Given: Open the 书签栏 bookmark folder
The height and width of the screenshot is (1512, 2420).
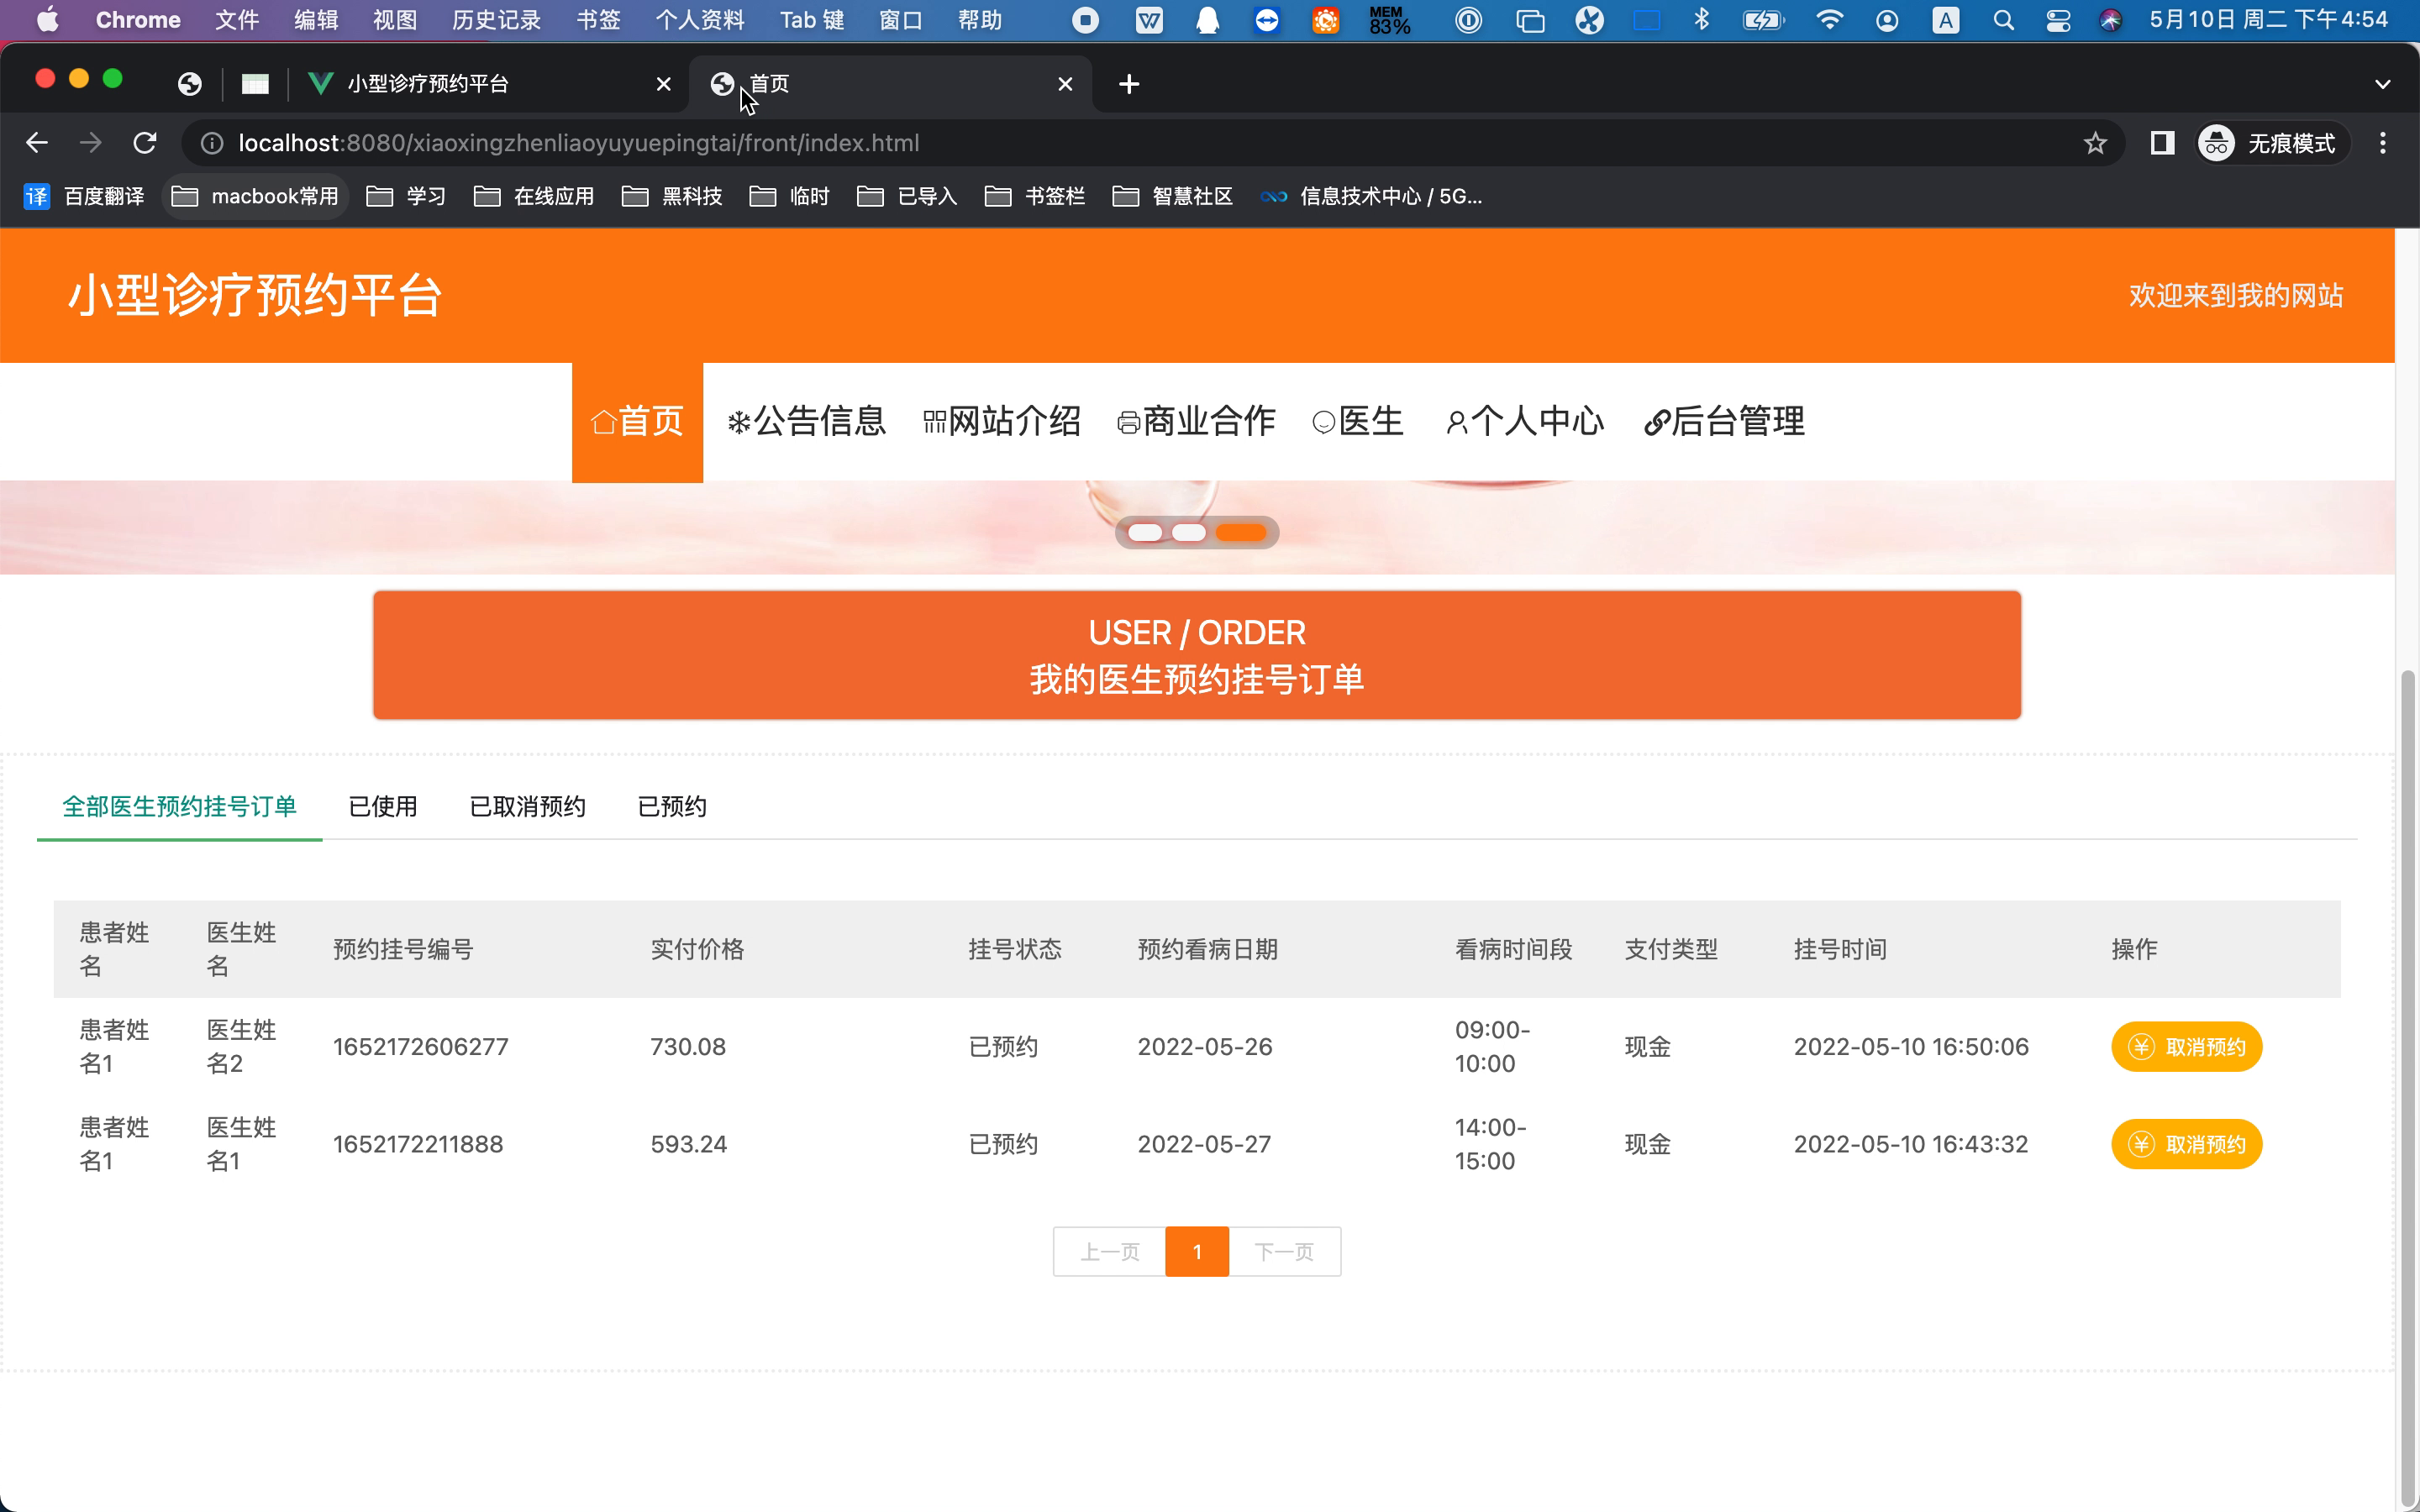Looking at the screenshot, I should (1035, 196).
